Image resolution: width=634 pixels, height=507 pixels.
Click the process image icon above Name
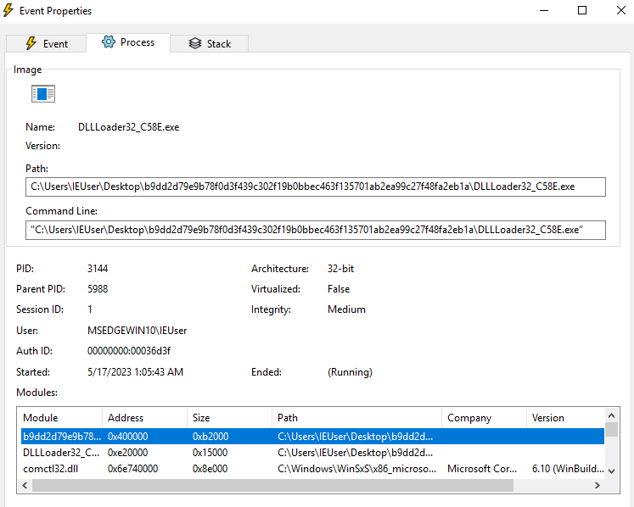coord(43,94)
